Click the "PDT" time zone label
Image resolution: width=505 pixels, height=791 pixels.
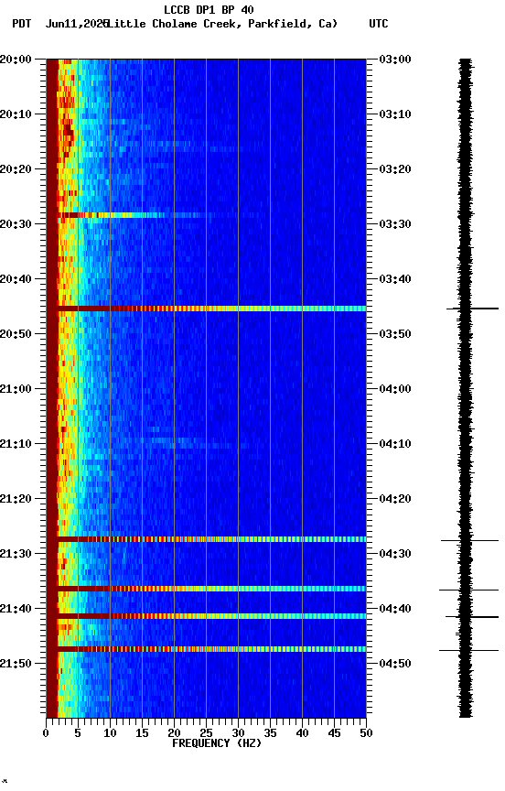[22, 24]
